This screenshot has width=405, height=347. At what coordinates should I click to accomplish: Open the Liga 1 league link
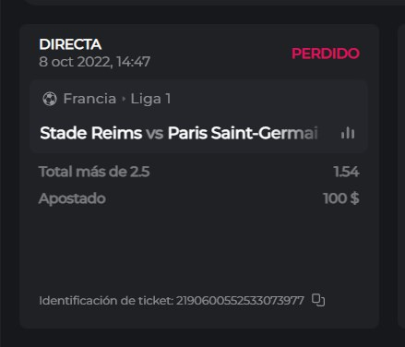coord(150,99)
